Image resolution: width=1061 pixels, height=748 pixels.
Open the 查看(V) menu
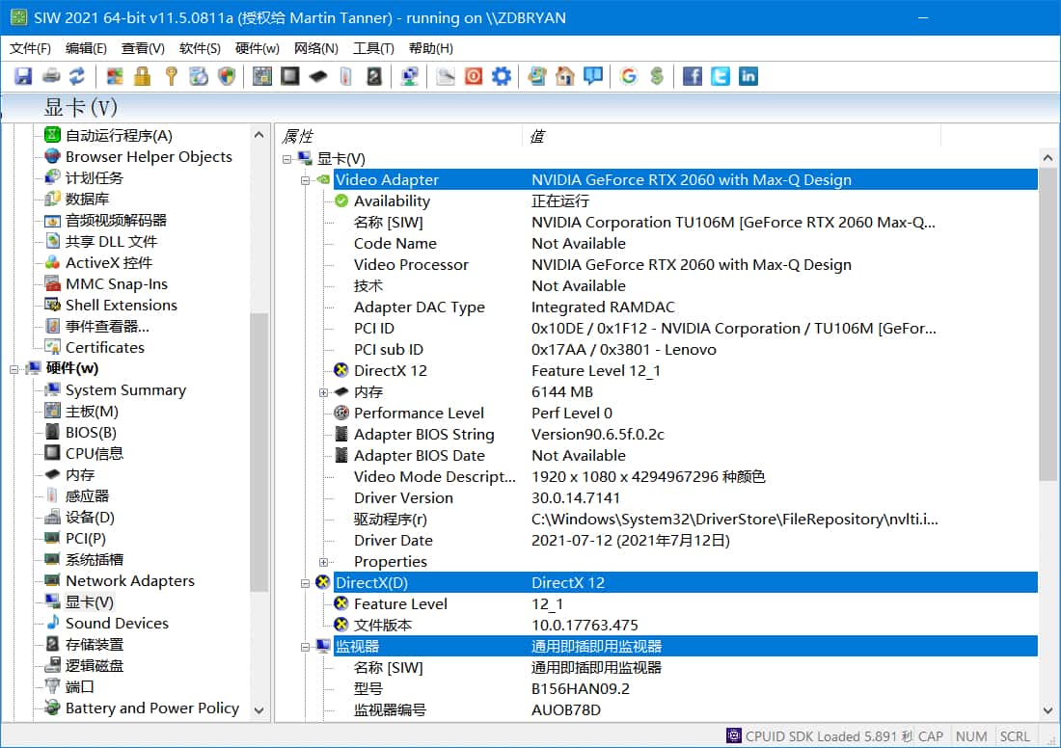point(143,48)
